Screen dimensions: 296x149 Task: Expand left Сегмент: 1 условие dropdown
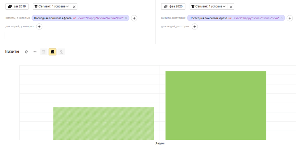click(x=52, y=6)
